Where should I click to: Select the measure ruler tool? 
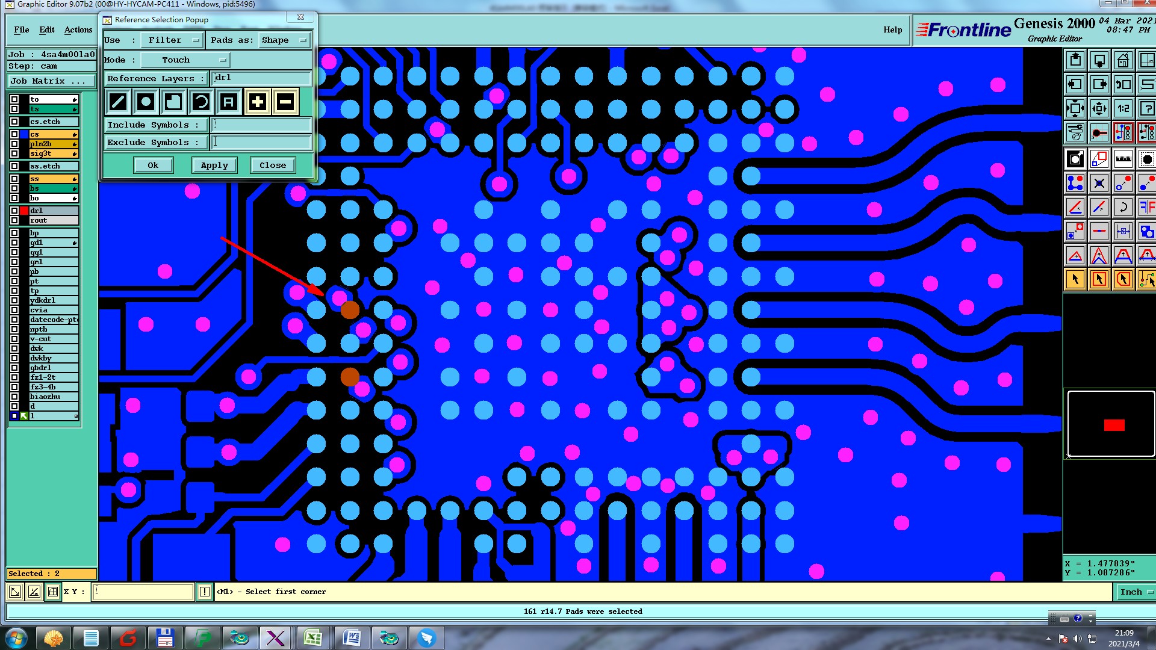click(x=1123, y=159)
